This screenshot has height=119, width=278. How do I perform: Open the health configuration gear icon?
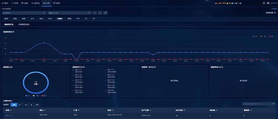point(275,13)
